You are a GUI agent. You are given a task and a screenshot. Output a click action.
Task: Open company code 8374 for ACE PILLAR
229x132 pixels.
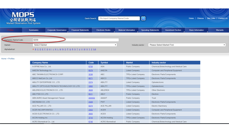click(x=91, y=106)
